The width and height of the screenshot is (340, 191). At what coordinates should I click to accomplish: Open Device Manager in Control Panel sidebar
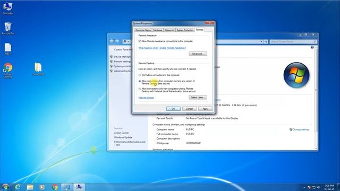point(123,57)
